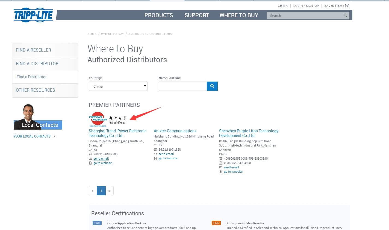Click the PREMIER PARTNERS heading
The height and width of the screenshot is (230, 389).
click(x=114, y=105)
